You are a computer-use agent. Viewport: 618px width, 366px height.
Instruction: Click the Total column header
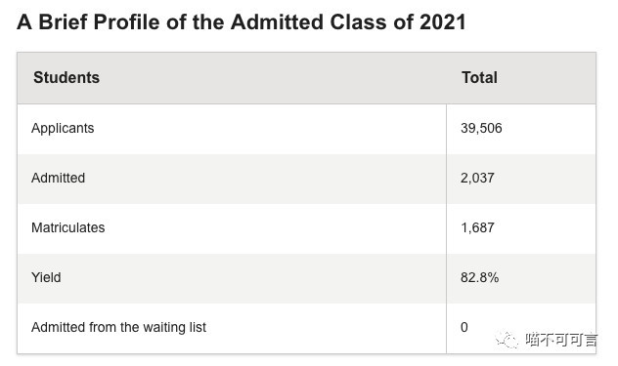coord(479,77)
